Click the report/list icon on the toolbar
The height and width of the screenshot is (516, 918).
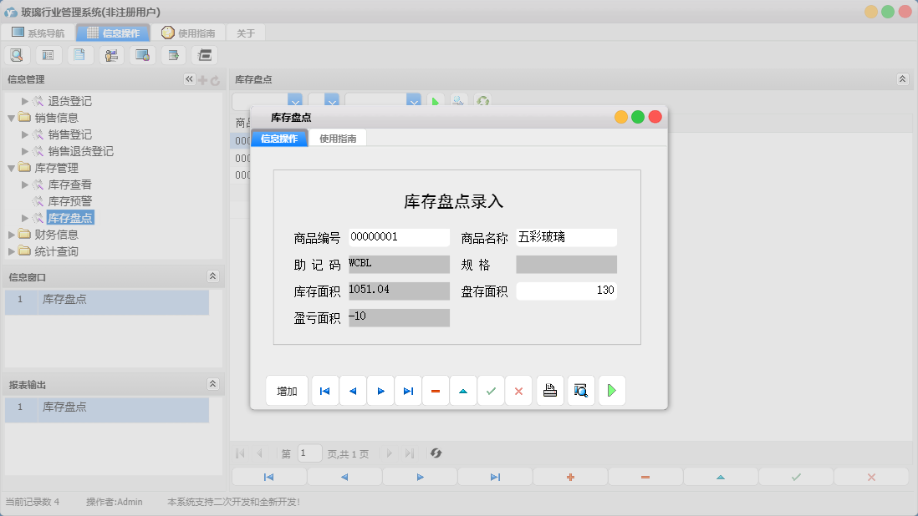pos(48,54)
